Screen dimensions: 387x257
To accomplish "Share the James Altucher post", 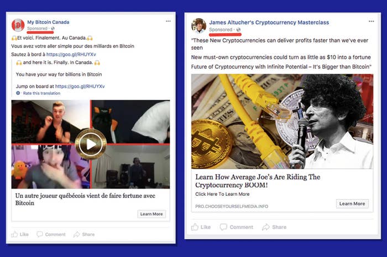I will [x=274, y=227].
